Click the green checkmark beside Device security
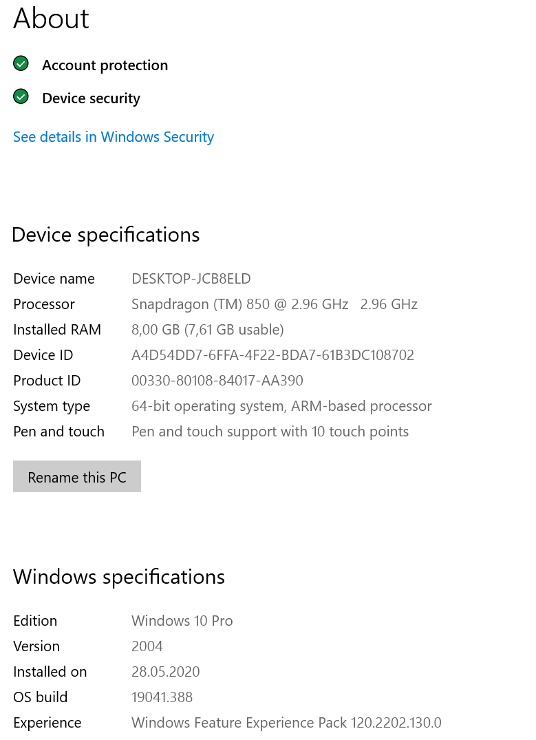The width and height of the screenshot is (536, 740). [x=21, y=97]
